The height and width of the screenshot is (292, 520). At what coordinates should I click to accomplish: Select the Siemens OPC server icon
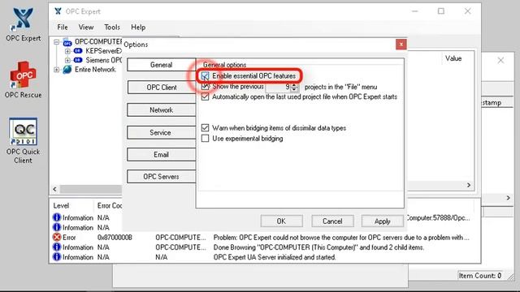[x=78, y=60]
